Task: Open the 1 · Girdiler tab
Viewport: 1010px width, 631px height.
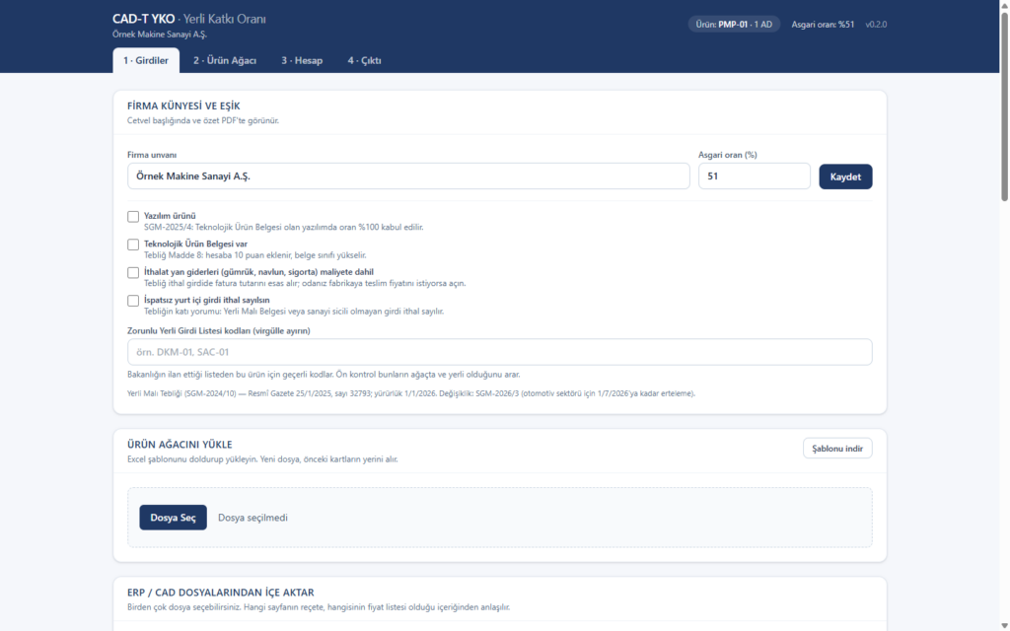Action: (146, 60)
